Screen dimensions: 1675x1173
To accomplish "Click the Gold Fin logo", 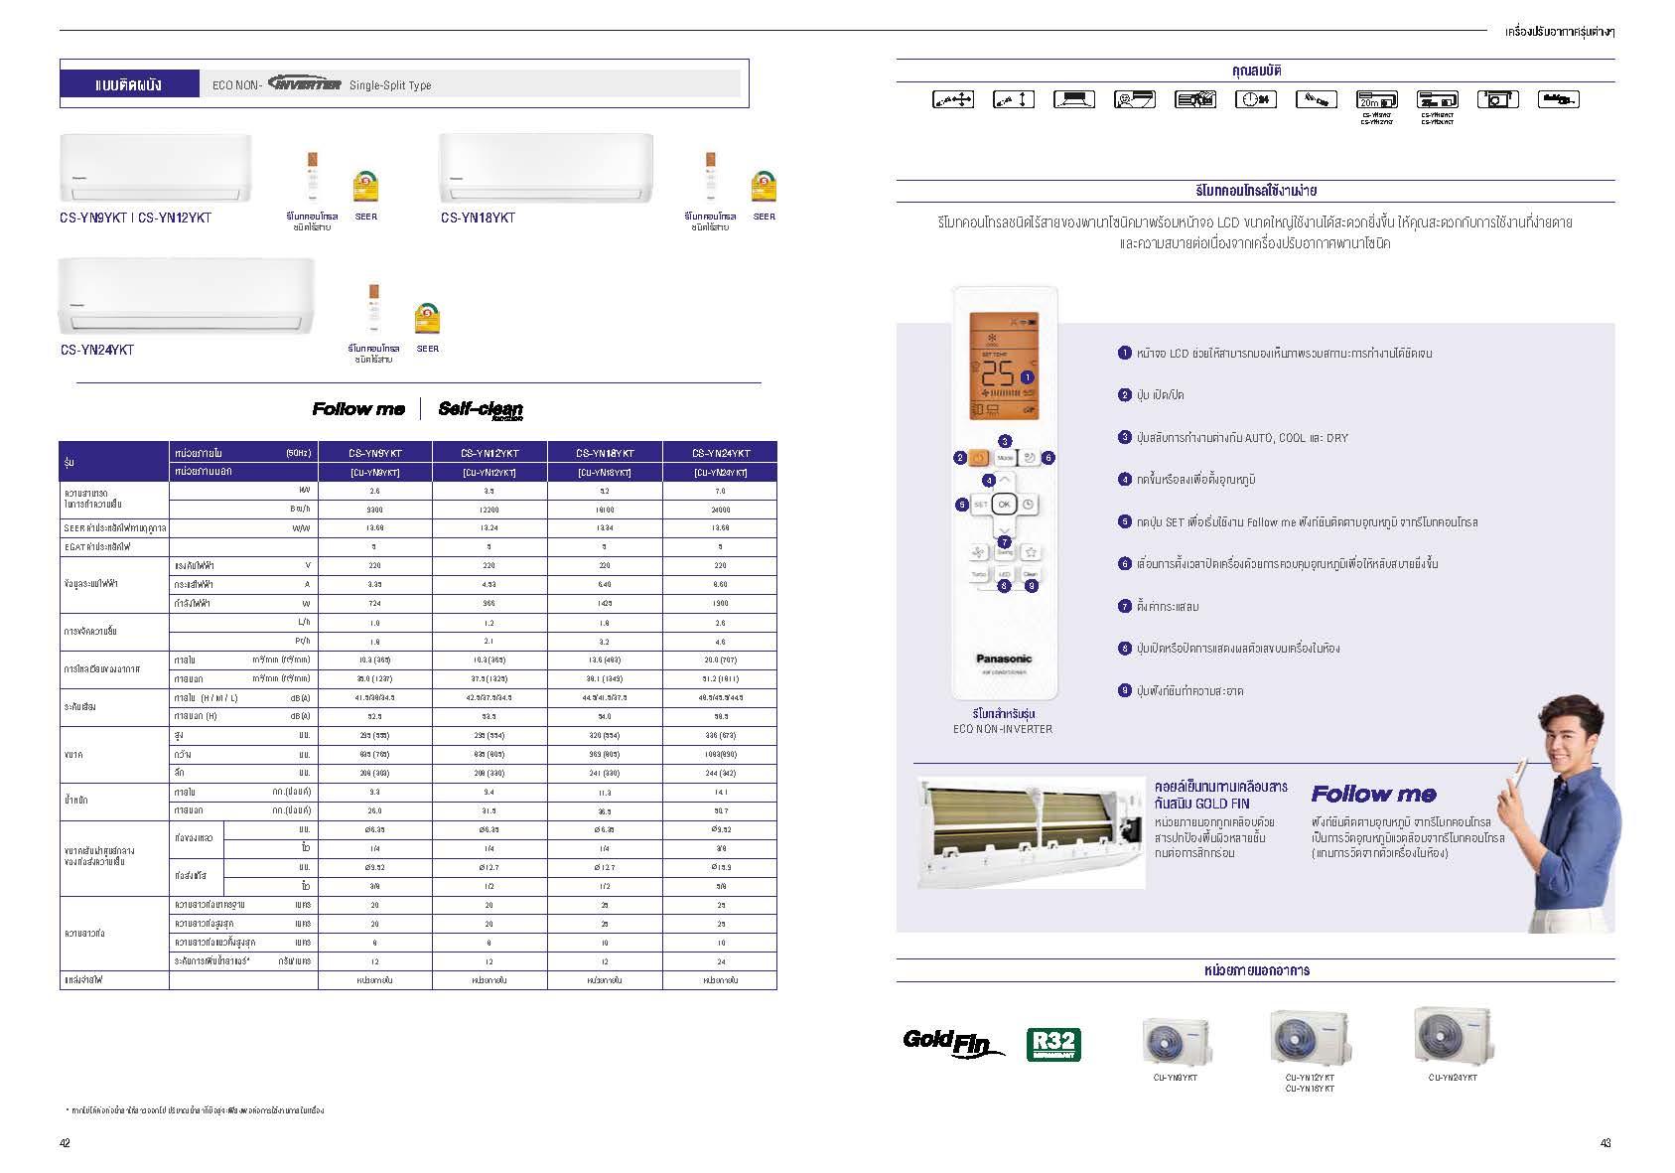I will pyautogui.click(x=953, y=1042).
